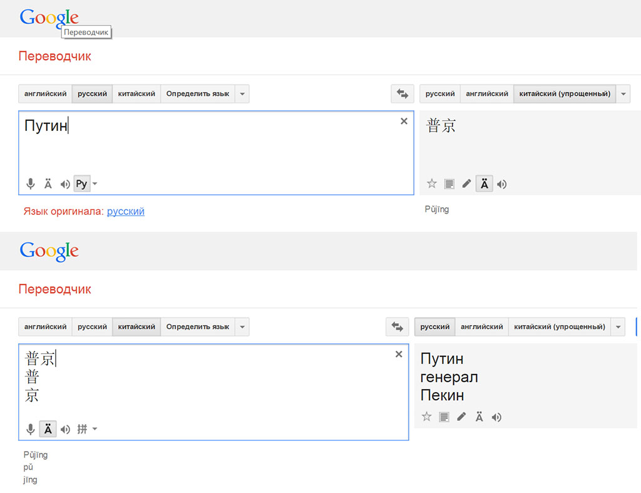Select английский as bottom target language
Image resolution: width=641 pixels, height=493 pixels.
[x=482, y=327]
